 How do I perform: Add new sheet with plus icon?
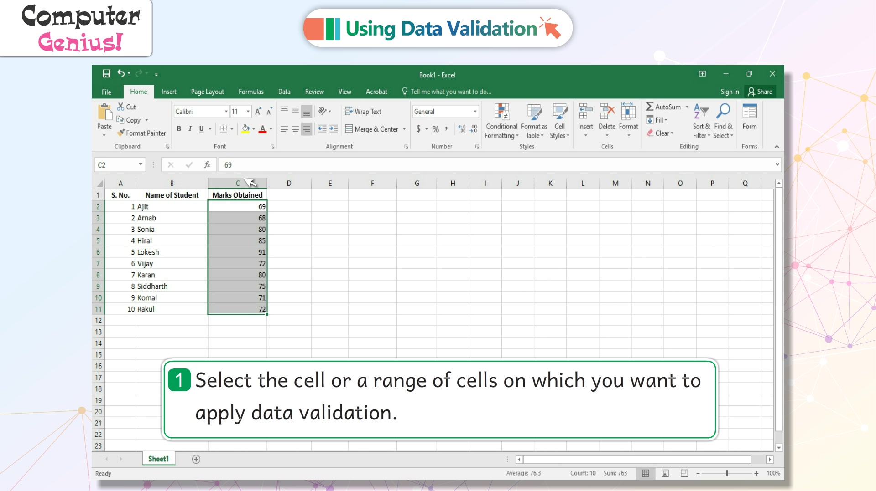(196, 459)
